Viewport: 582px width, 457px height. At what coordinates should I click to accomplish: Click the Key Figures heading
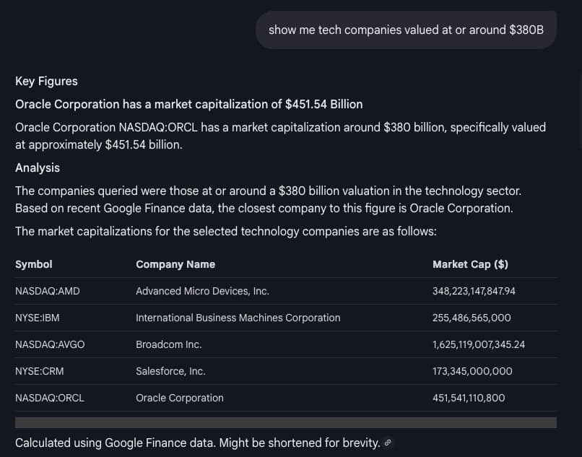46,81
